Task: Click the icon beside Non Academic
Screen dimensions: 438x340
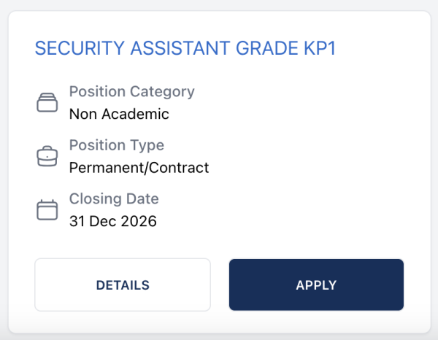Action: 47,103
